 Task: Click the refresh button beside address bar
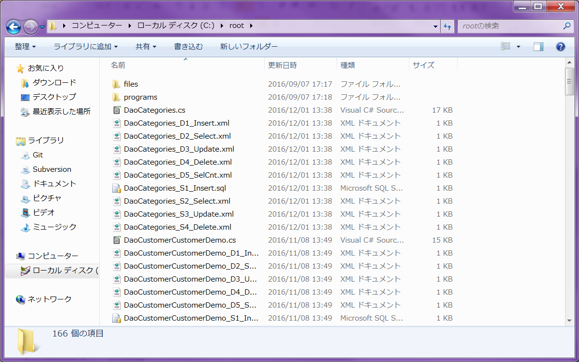point(447,26)
